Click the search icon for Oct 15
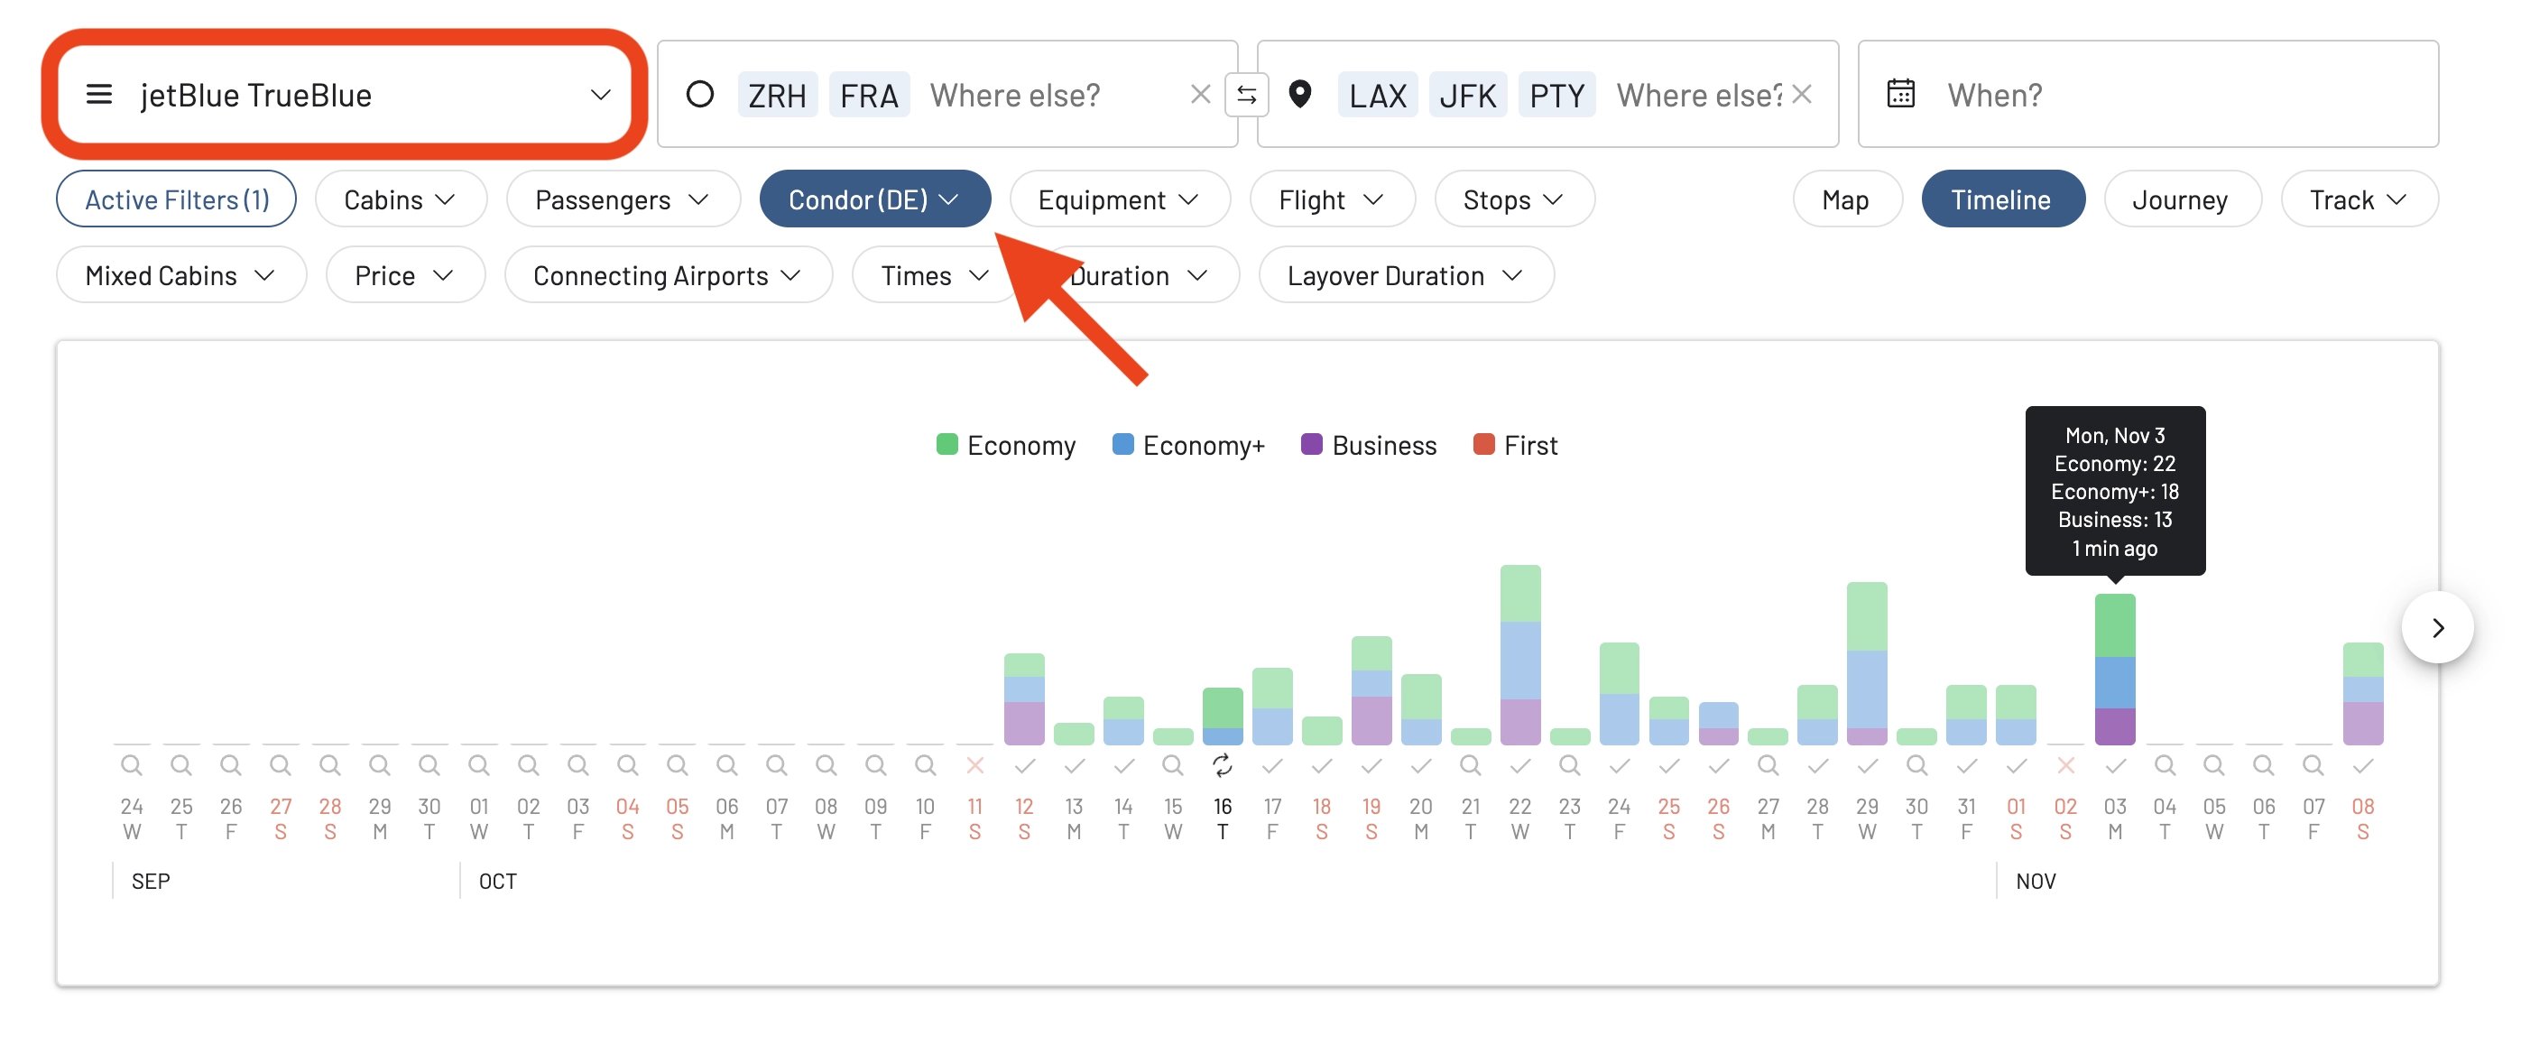This screenshot has width=2521, height=1054. [x=1172, y=765]
